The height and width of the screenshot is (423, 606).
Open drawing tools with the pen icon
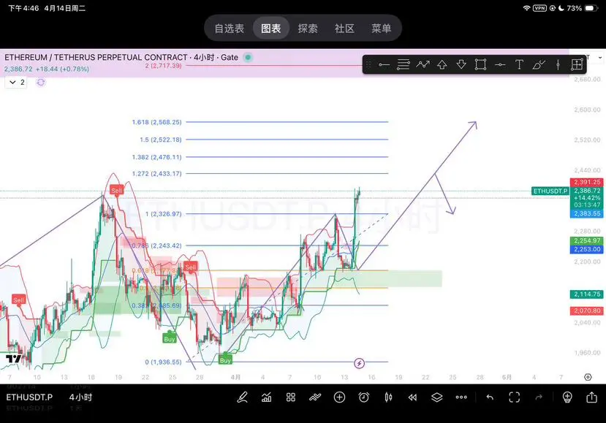242,397
